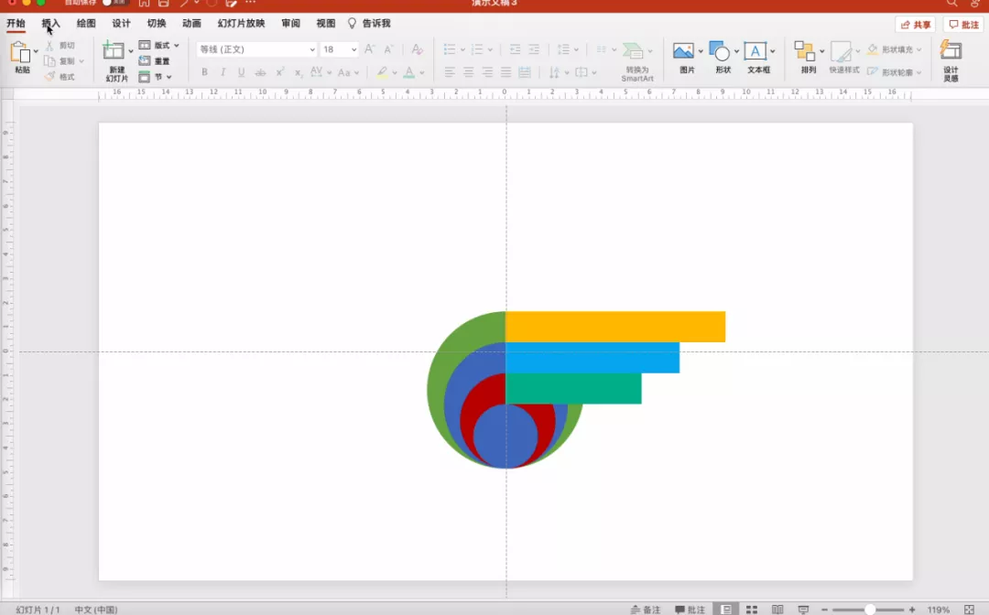
Task: Expand Shape Fill (形状填充) dropdown
Action: (919, 49)
